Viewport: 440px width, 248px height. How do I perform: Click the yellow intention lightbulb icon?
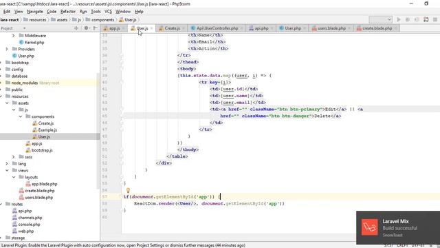(128, 190)
